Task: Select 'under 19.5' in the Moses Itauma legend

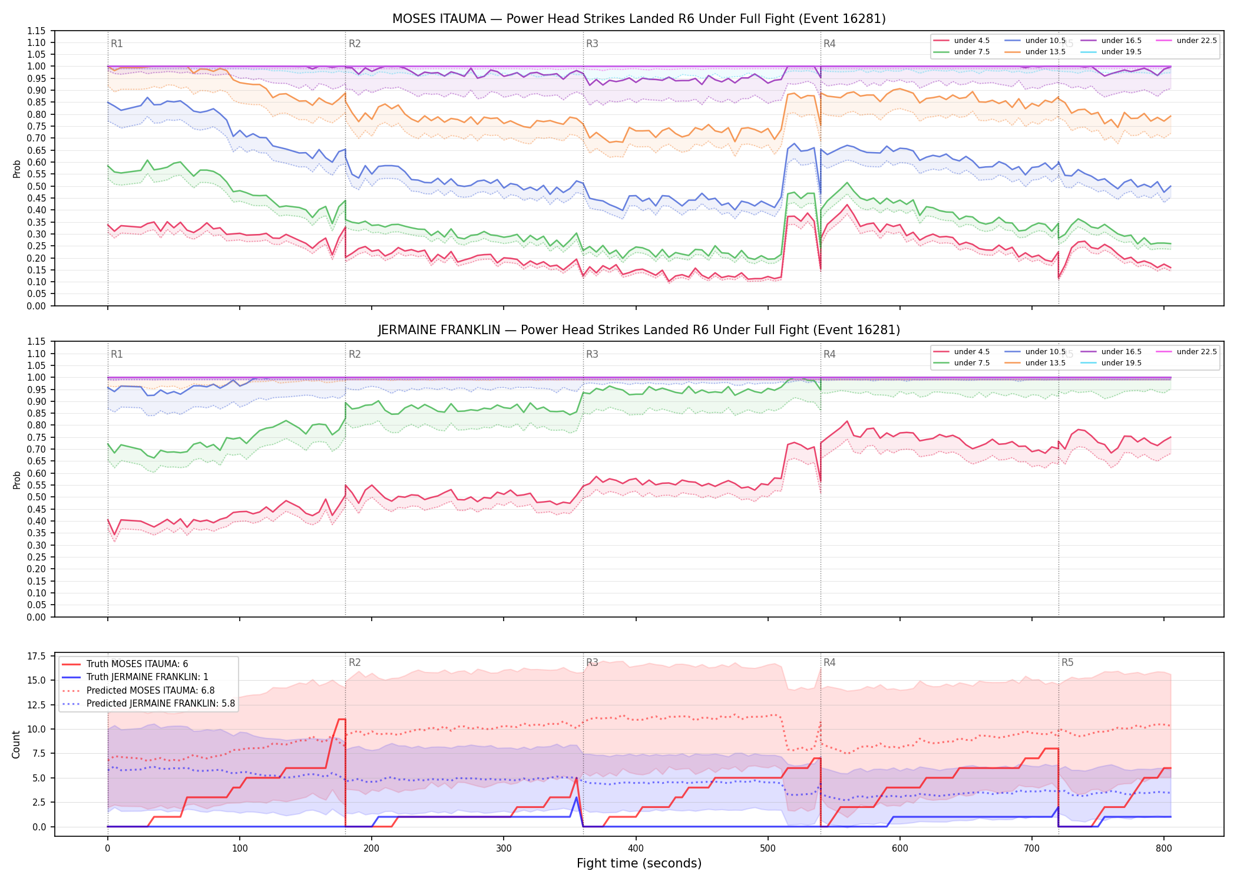Action: [1111, 52]
